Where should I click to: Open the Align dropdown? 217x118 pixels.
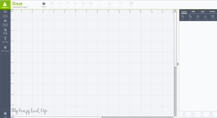point(120,5)
